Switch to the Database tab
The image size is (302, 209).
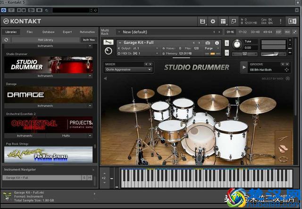click(x=48, y=32)
